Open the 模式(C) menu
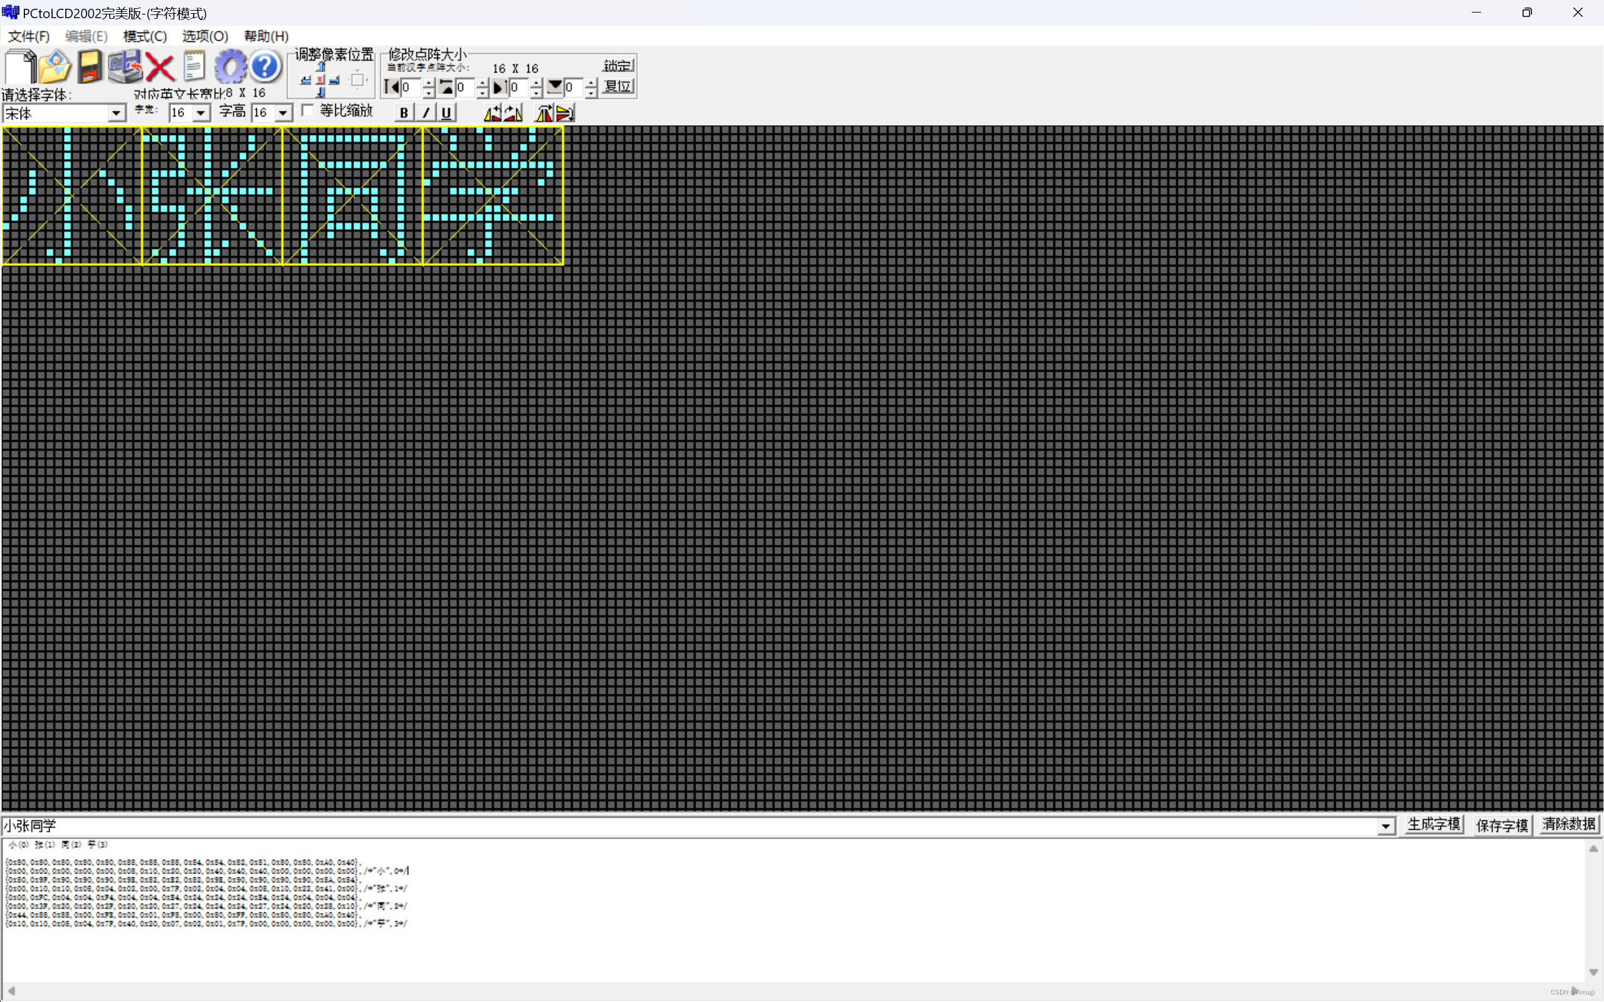This screenshot has height=1002, width=1604. pos(145,36)
